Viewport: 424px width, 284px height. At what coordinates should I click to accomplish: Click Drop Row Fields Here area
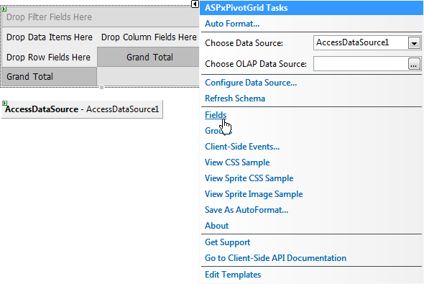click(49, 58)
